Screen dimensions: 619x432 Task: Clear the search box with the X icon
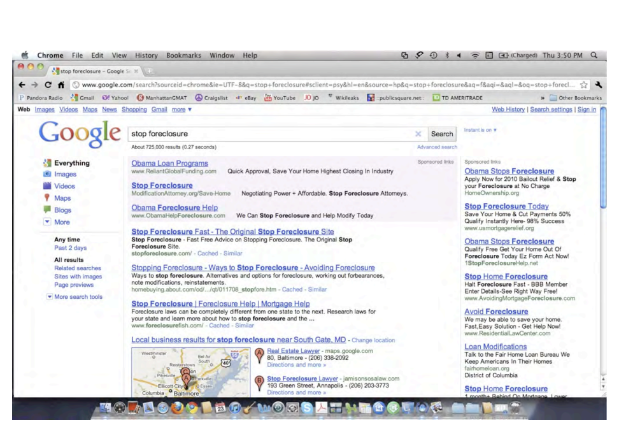point(418,134)
